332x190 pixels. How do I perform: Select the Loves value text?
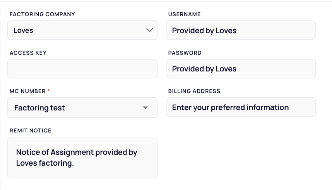23,31
